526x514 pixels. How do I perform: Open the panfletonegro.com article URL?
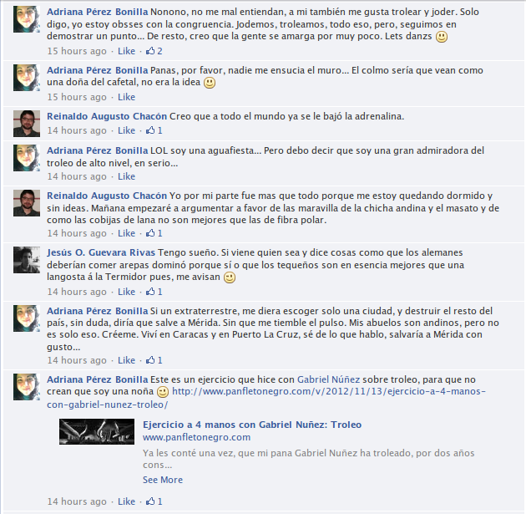(x=266, y=398)
